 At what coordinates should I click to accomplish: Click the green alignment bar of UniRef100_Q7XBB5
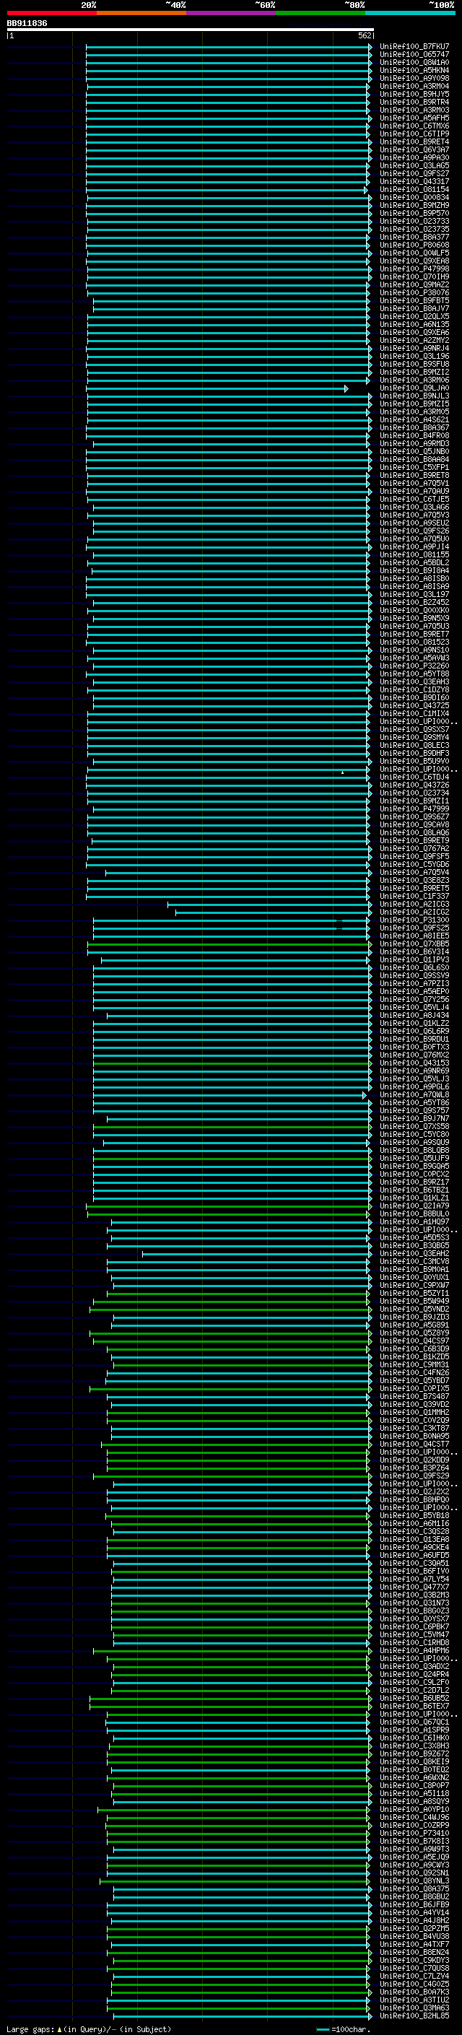229,944
